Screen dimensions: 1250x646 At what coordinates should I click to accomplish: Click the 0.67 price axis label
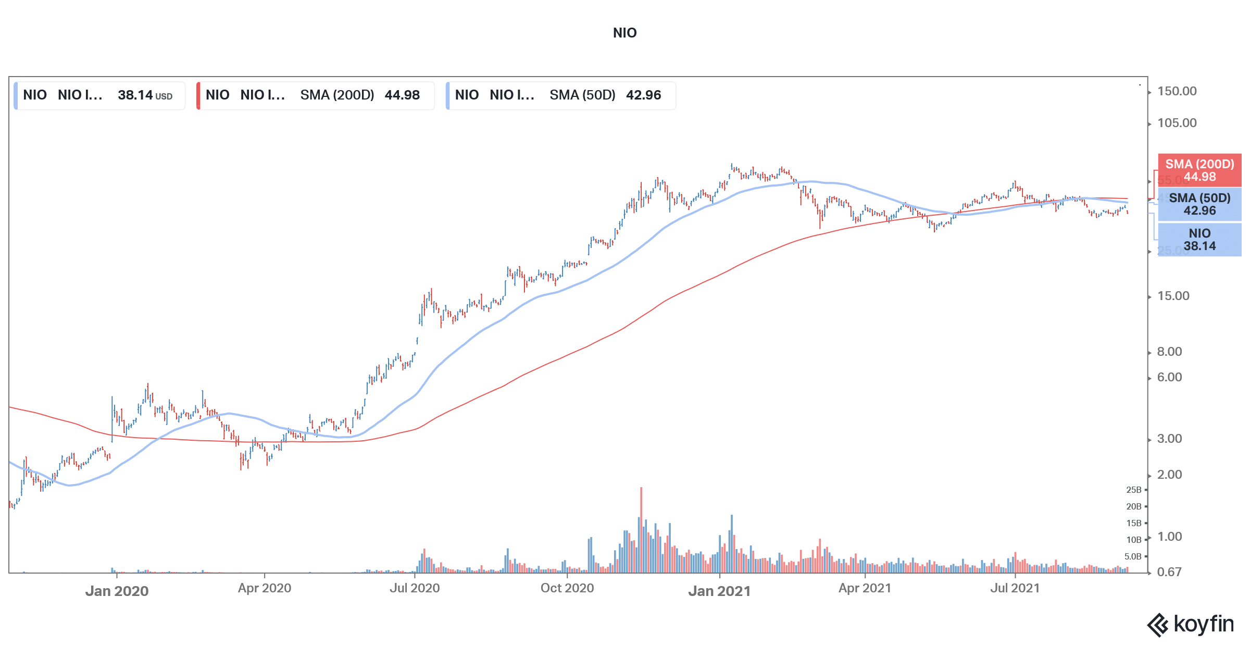(1169, 572)
